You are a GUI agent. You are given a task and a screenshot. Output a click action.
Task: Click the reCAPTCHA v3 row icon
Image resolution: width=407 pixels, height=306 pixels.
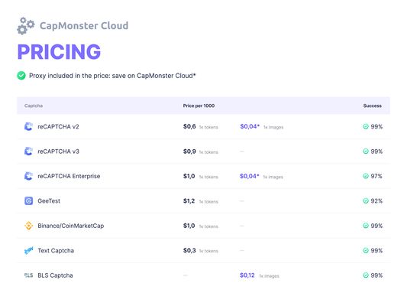point(28,151)
